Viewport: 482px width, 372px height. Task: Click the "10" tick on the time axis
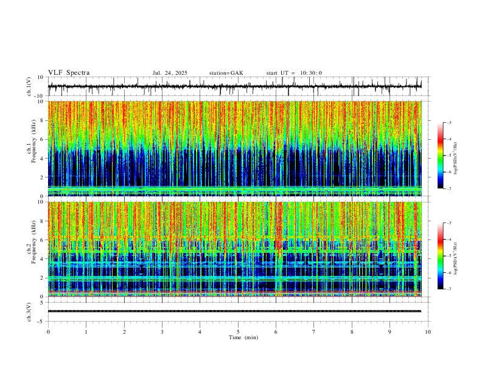click(428, 332)
